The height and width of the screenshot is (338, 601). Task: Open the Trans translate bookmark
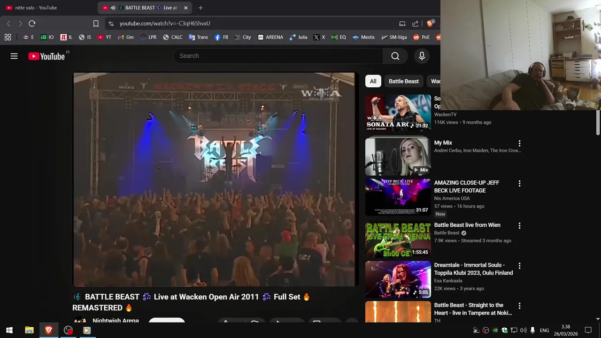(198, 37)
